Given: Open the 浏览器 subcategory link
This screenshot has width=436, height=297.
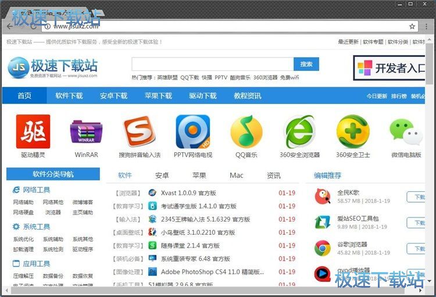Looking at the screenshot, I should tap(53, 212).
